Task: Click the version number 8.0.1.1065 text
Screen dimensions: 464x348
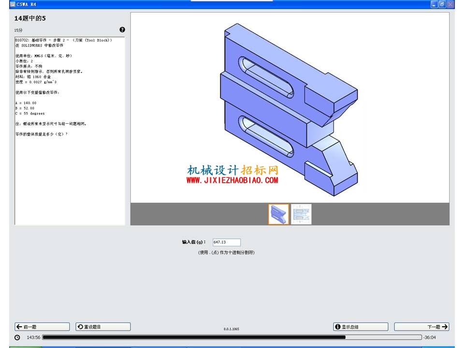Action: (232, 329)
